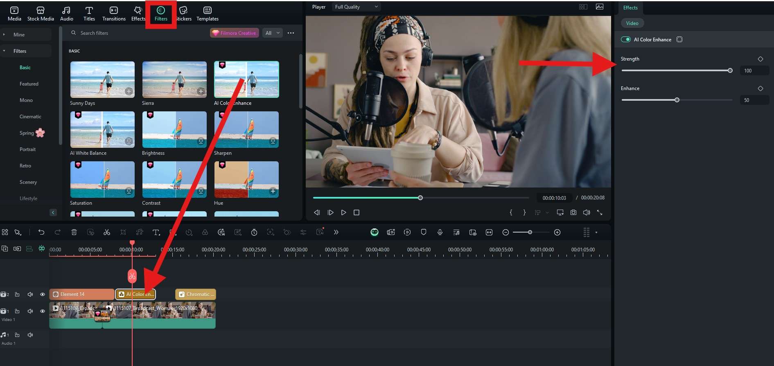Click the Strength value field 100

coord(754,70)
